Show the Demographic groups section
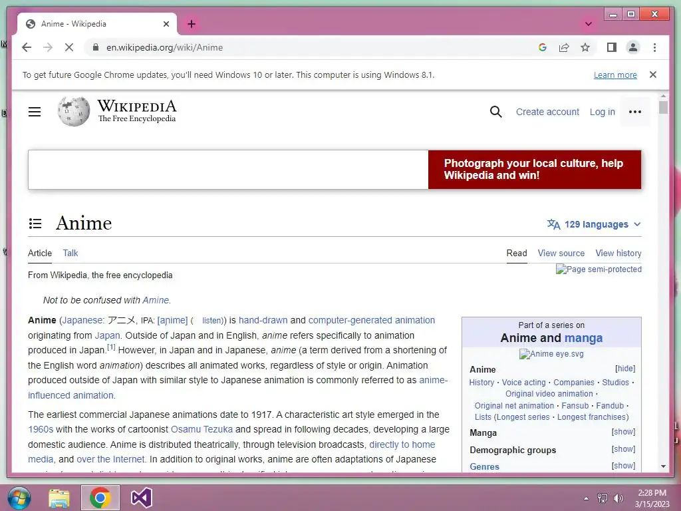 pos(623,449)
